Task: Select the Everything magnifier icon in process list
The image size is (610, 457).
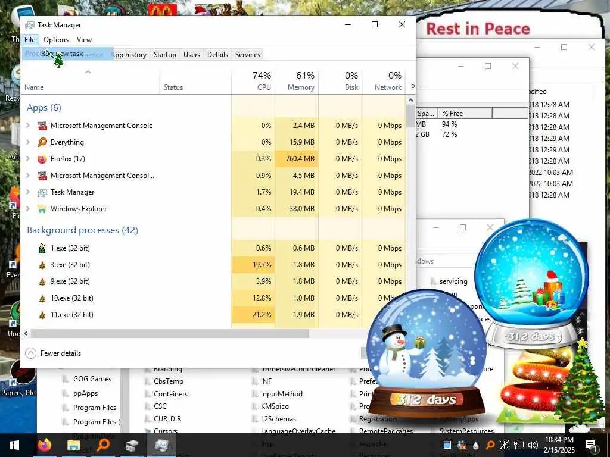Action: tap(42, 142)
